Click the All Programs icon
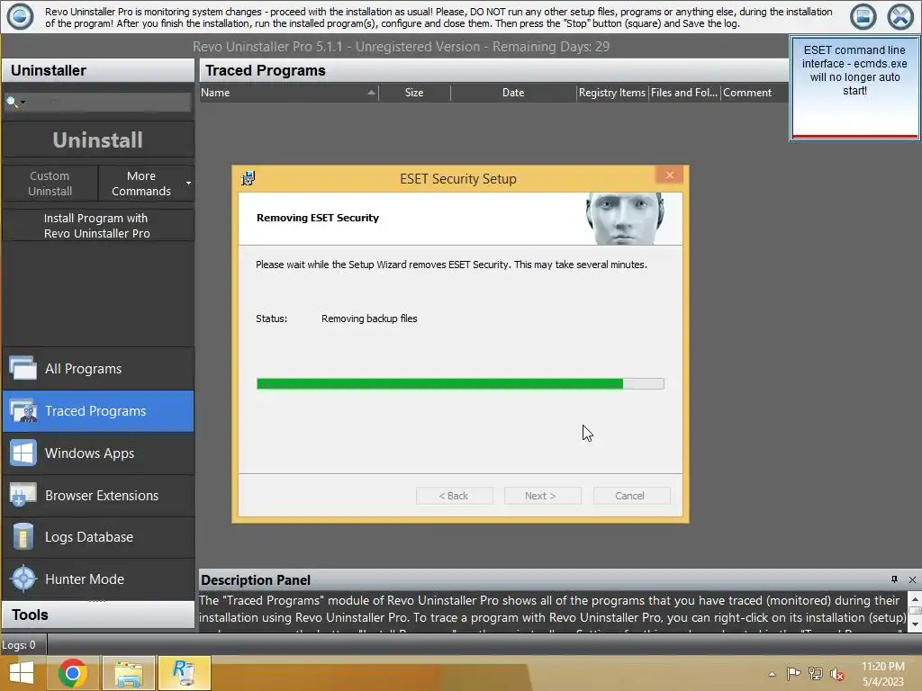This screenshot has width=922, height=691. (x=23, y=368)
